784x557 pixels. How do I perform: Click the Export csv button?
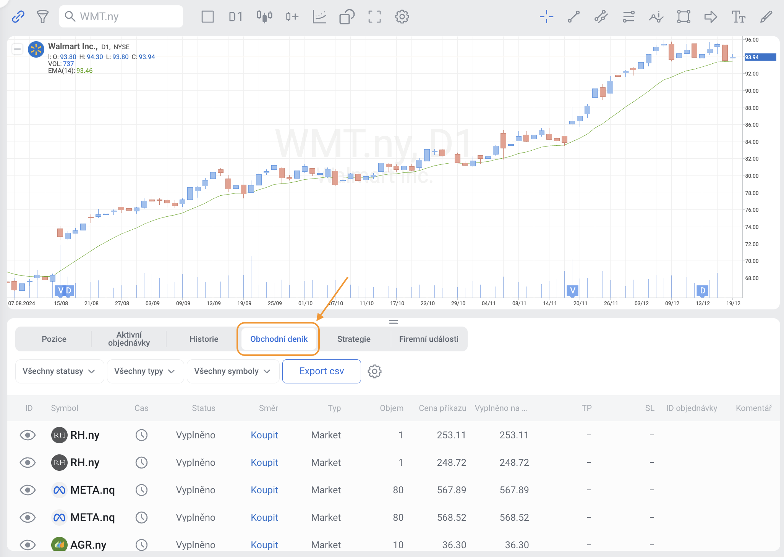pos(321,371)
